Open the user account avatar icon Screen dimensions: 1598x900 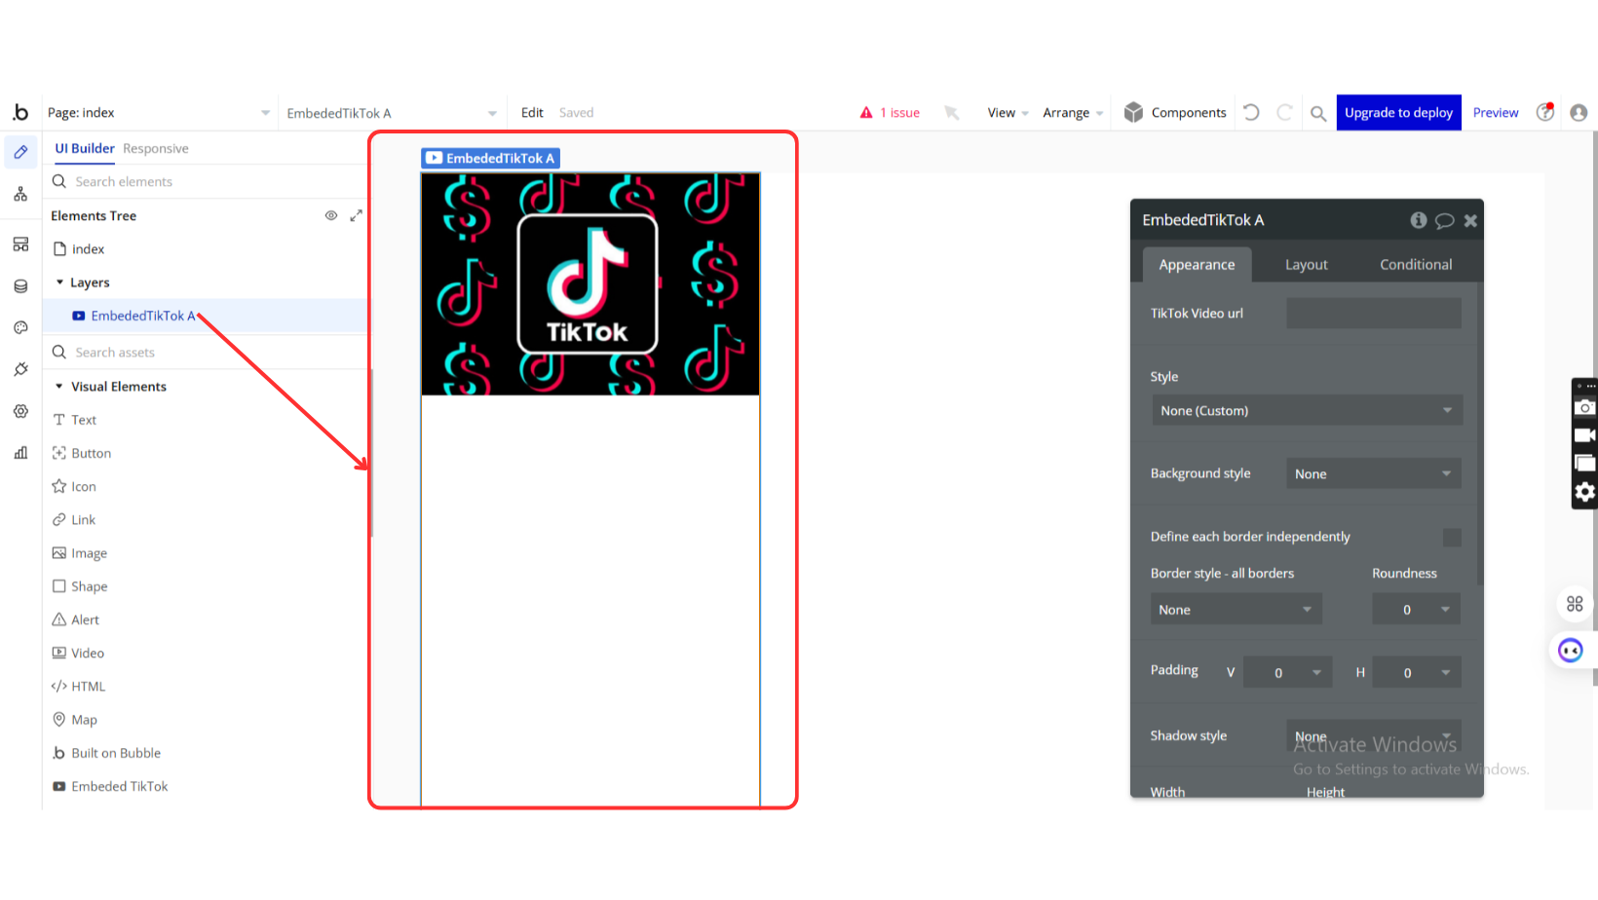pos(1579,113)
